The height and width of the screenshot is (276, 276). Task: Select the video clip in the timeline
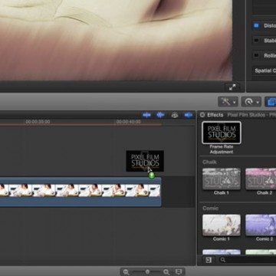[x=80, y=192]
